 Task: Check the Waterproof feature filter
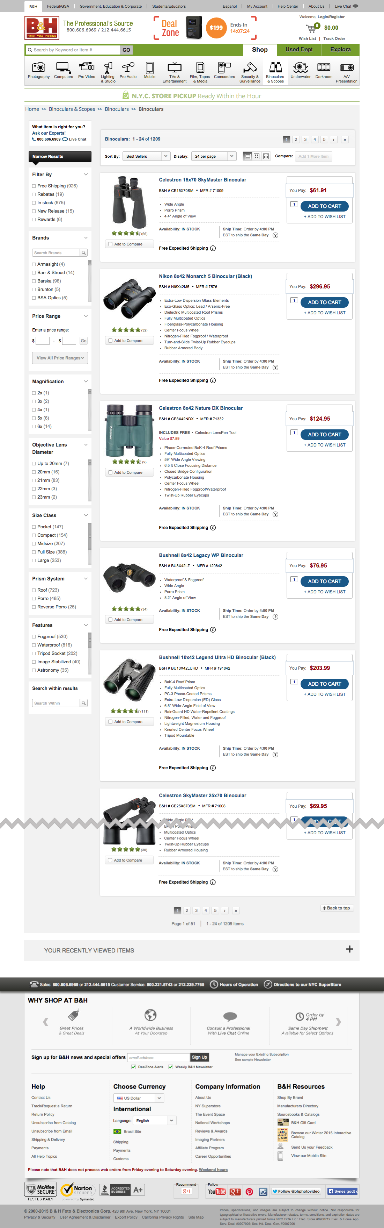33,644
